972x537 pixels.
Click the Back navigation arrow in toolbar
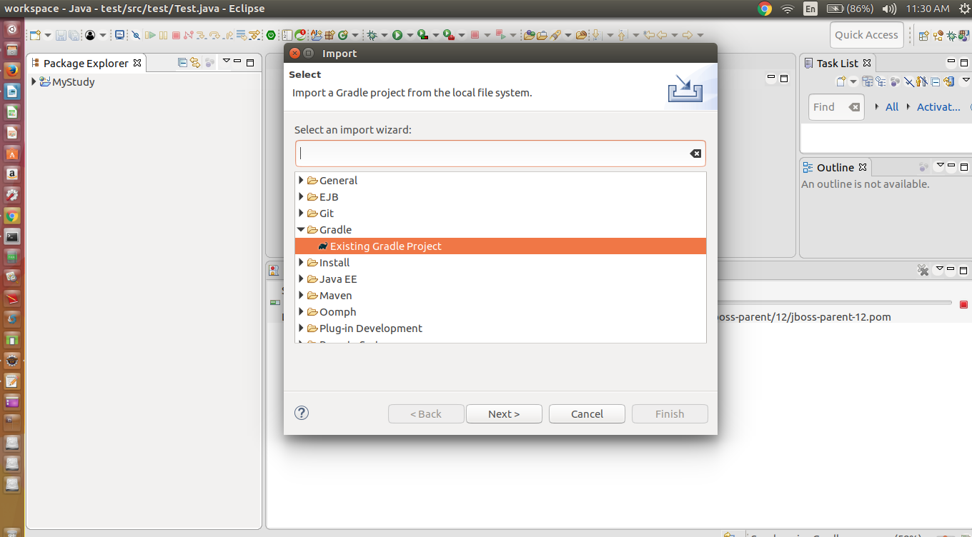click(x=662, y=35)
